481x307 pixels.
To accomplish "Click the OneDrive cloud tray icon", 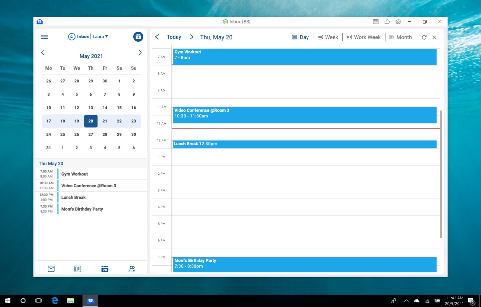I will coord(417,301).
